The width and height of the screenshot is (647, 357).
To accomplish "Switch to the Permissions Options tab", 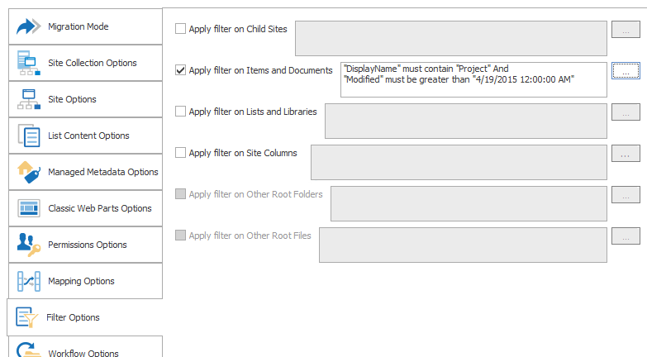I will click(88, 245).
